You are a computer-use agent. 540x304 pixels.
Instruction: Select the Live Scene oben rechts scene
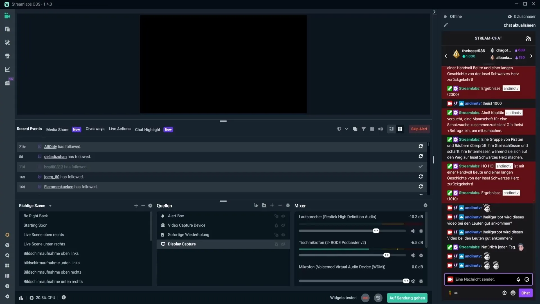[x=43, y=234]
